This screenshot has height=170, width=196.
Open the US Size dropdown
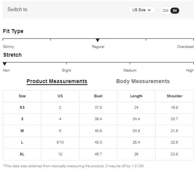(142, 10)
